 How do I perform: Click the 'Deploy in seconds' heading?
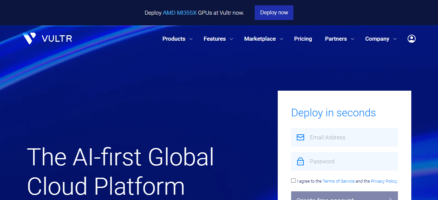pyautogui.click(x=334, y=113)
